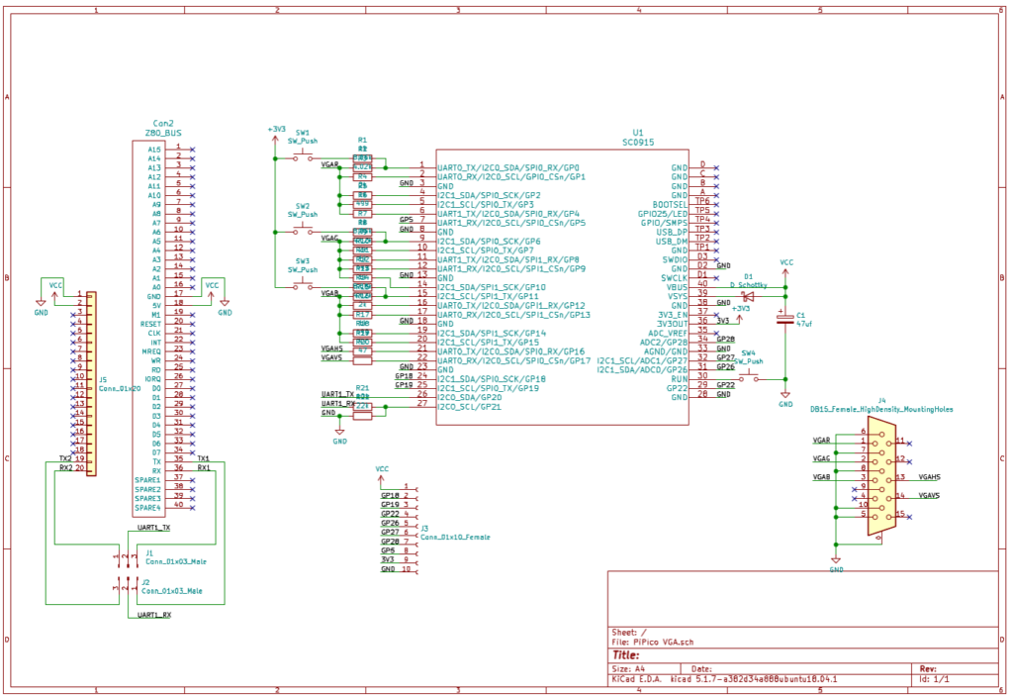Click the Title field in title block
1013x697 pixels.
(x=627, y=654)
